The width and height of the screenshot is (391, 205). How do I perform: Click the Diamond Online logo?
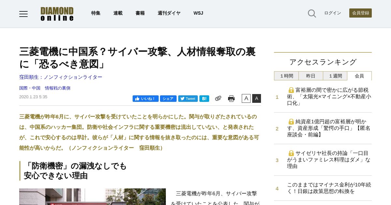point(57,14)
